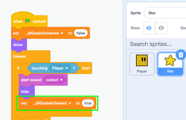Click the true value field
Viewport: 186px width, 120px height.
pos(88,103)
